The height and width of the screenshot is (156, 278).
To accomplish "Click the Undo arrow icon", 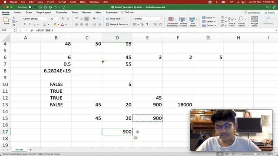I will click(56, 7).
